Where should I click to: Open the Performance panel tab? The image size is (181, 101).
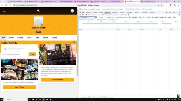pyautogui.click(x=115, y=12)
